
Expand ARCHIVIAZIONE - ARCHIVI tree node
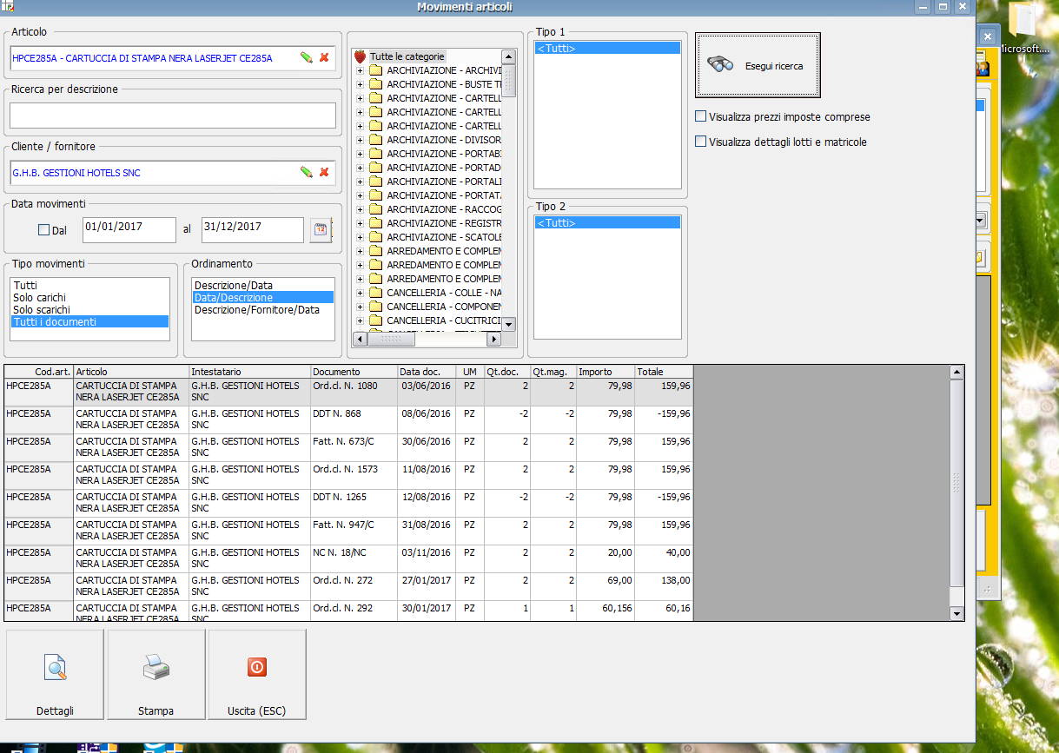360,70
